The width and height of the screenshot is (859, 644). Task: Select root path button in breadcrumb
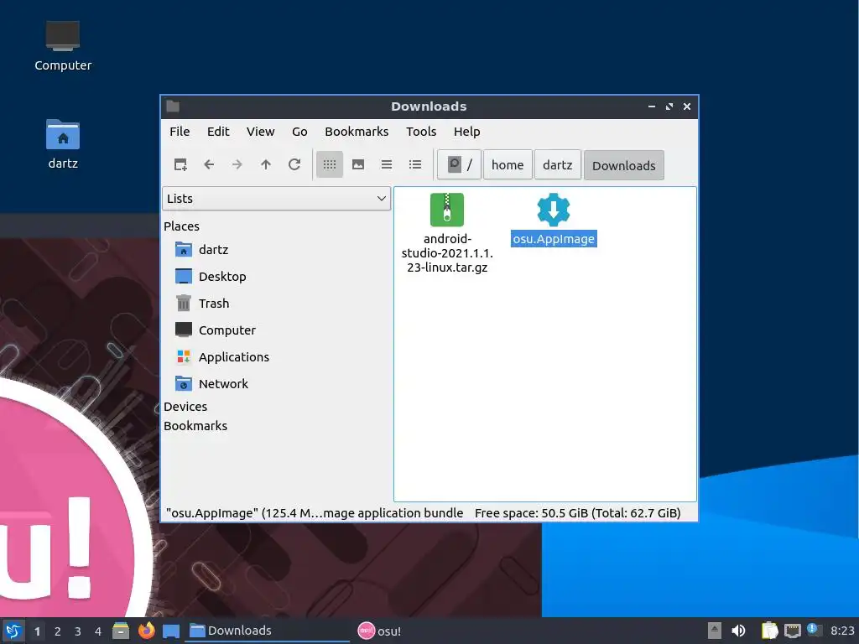[x=459, y=165]
